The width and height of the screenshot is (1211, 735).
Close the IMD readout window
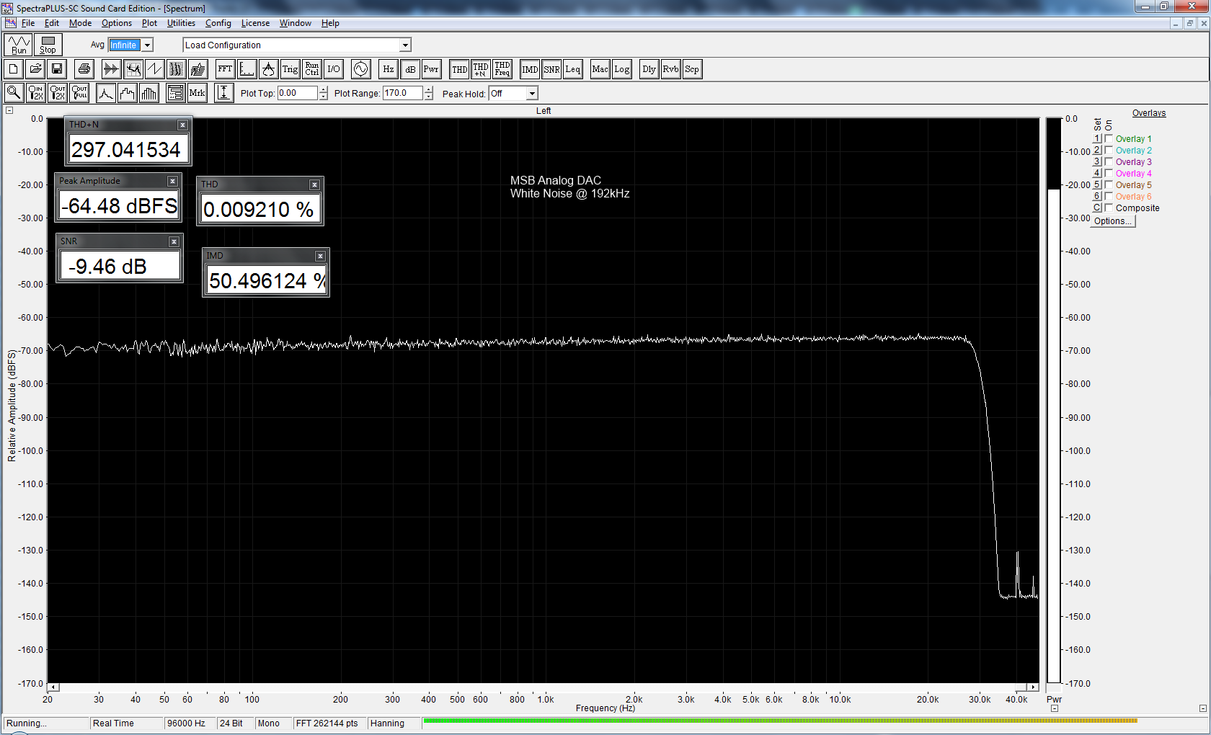[320, 256]
